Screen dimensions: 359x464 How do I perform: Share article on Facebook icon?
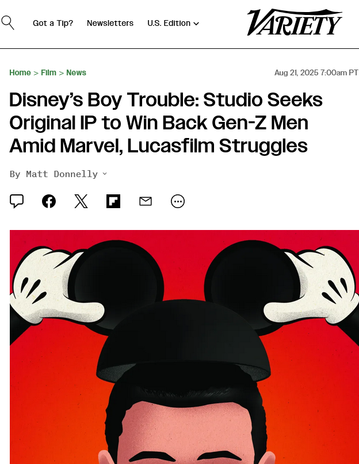49,201
